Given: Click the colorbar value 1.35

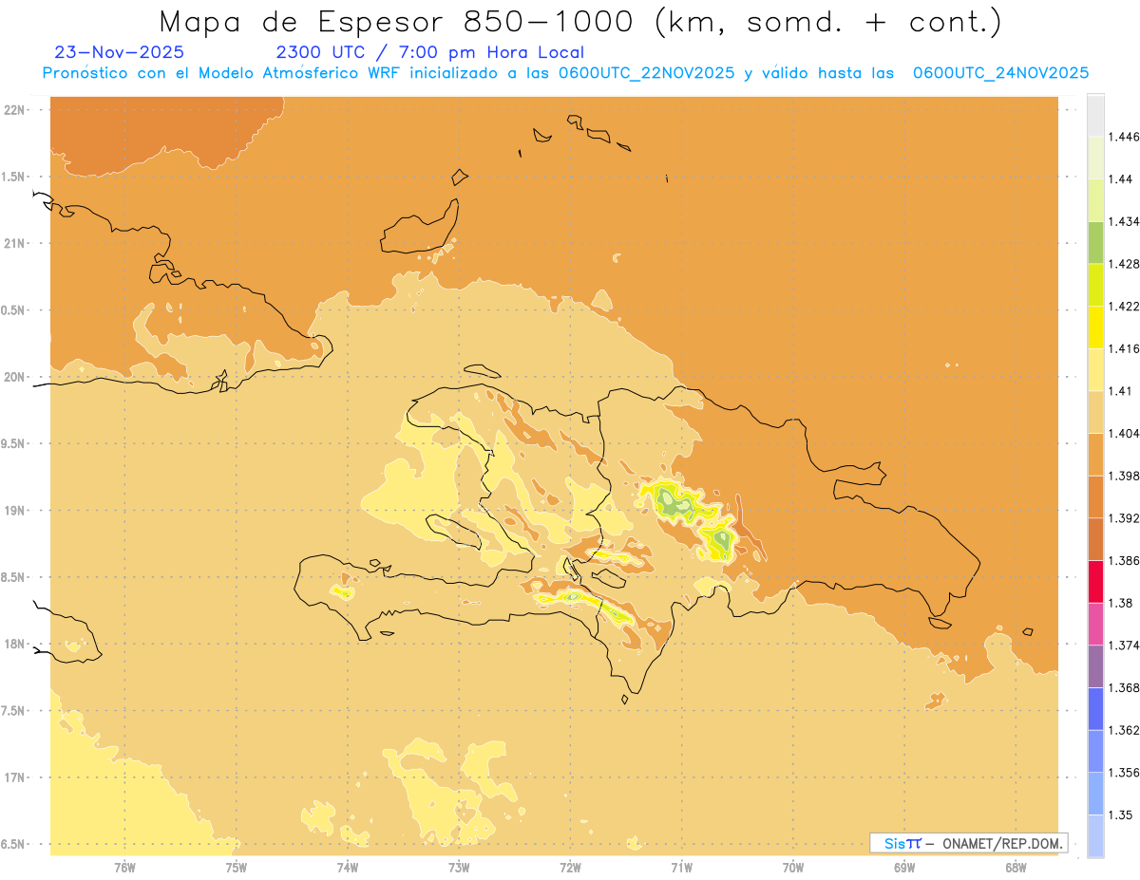Looking at the screenshot, I should (x=1121, y=814).
